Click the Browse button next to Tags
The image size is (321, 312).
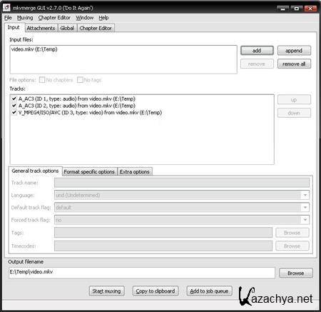coord(292,233)
